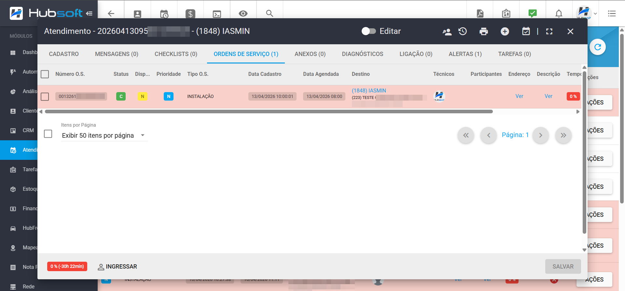Click the 0 % tempo badge in order row
The height and width of the screenshot is (291, 625).
coord(573,96)
